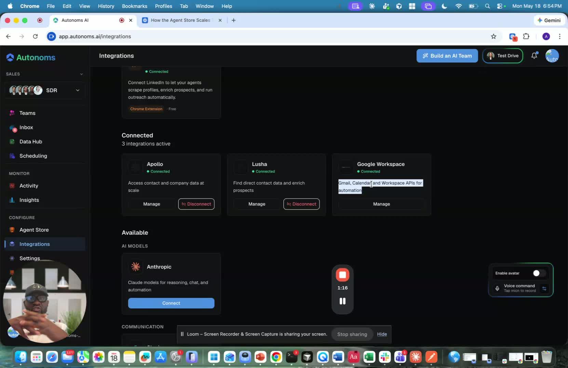This screenshot has height=368, width=568.
Task: Launch Excel from the Dock
Action: click(x=369, y=357)
